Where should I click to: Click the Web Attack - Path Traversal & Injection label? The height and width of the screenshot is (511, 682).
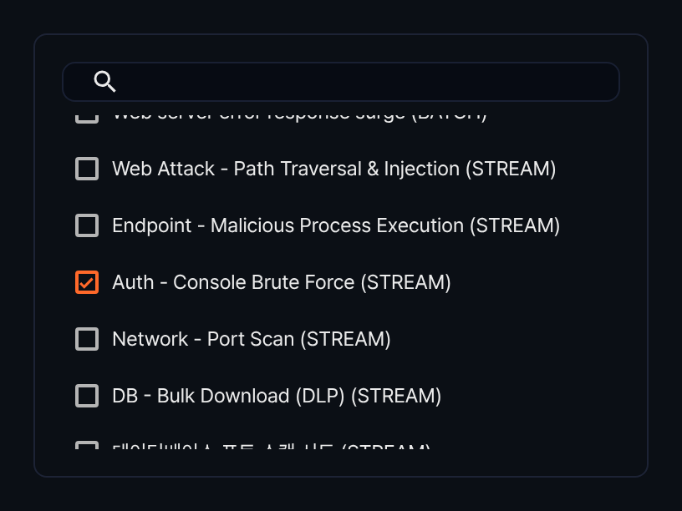click(x=334, y=169)
